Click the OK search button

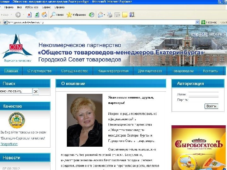click(35, 92)
